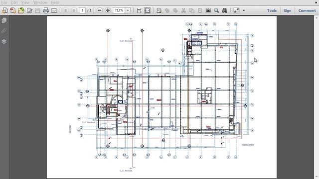Click the page number input field
The width and height of the screenshot is (319, 179).
[82, 10]
